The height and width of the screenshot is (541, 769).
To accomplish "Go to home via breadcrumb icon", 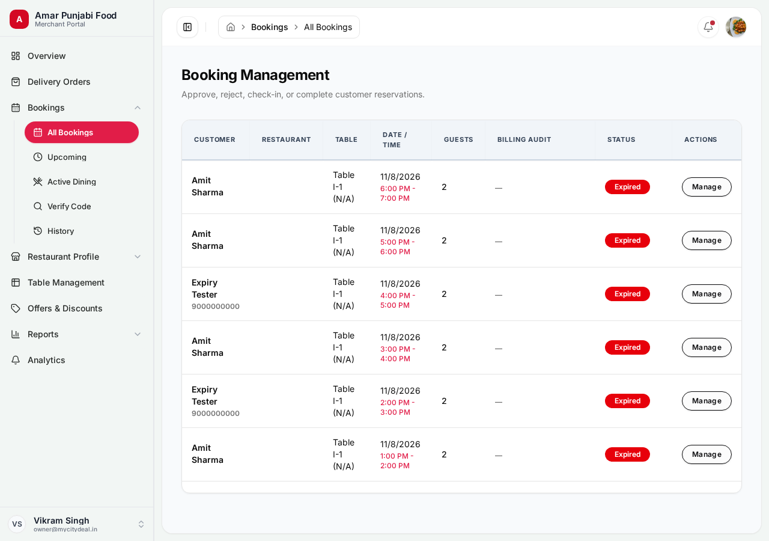I will [x=231, y=27].
